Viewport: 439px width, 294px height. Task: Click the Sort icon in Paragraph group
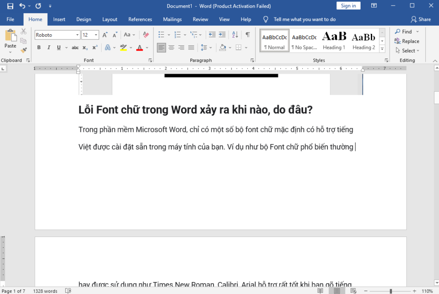(x=235, y=34)
